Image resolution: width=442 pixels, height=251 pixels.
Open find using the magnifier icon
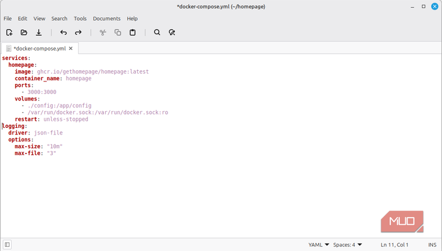157,33
